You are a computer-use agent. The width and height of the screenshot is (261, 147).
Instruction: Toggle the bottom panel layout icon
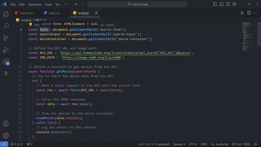pos(221,4)
